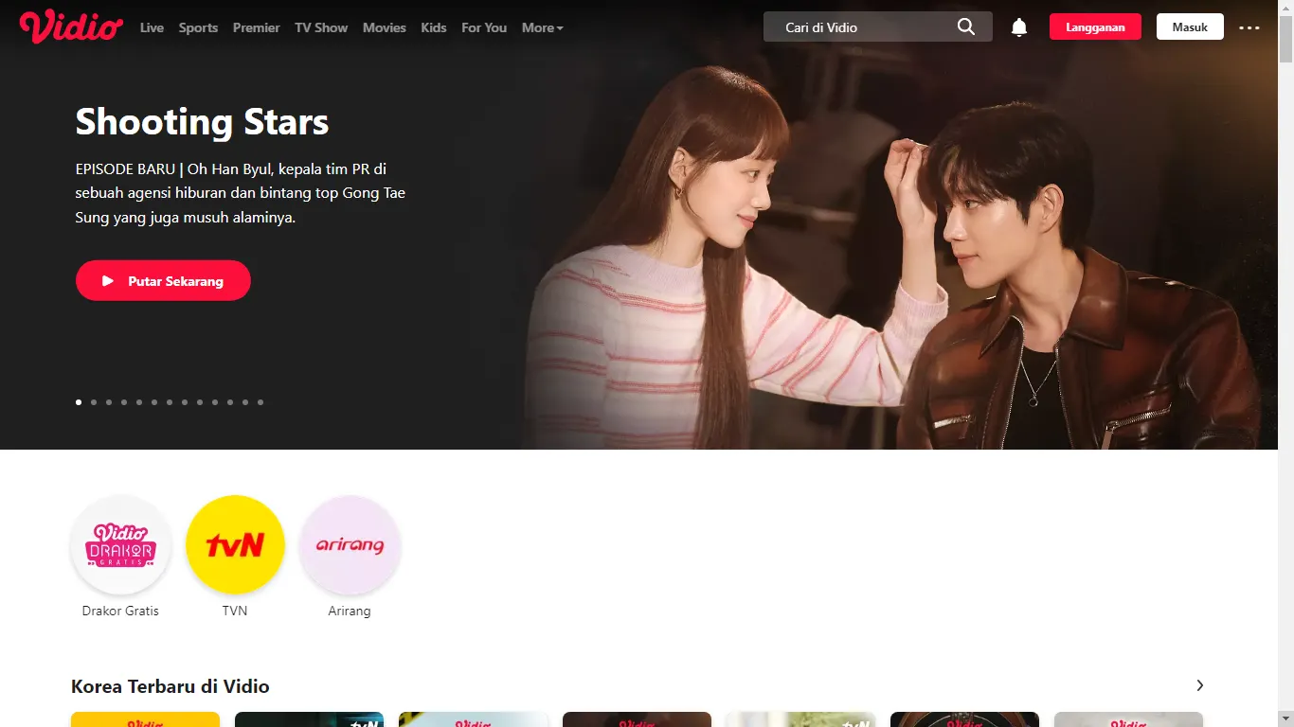Expand the More dropdown menu
The width and height of the screenshot is (1294, 727).
(542, 27)
